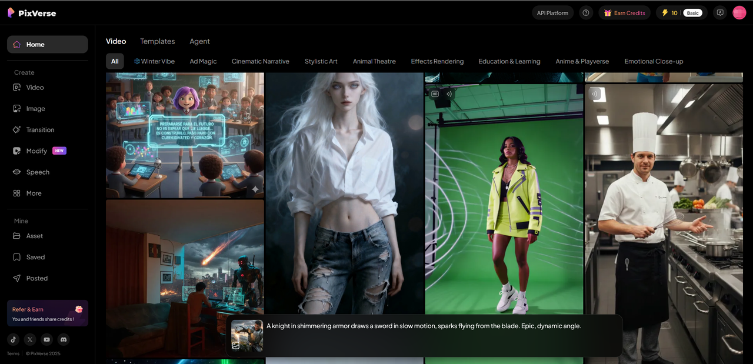Expand the More menu in sidebar
The image size is (753, 364).
point(34,193)
